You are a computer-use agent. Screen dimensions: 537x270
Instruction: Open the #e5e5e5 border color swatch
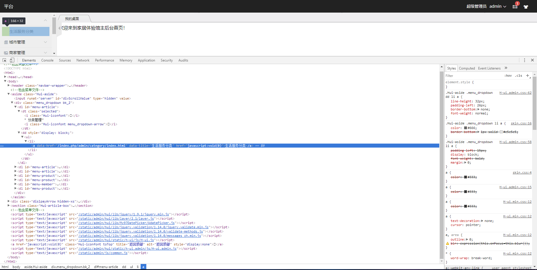click(501, 132)
